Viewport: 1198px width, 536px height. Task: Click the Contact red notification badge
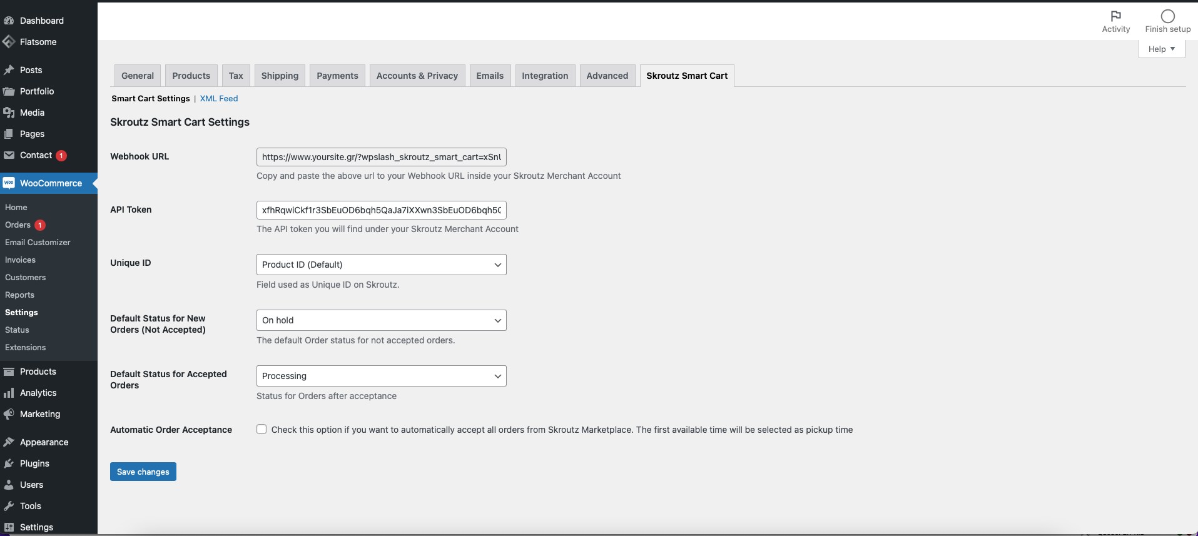61,156
